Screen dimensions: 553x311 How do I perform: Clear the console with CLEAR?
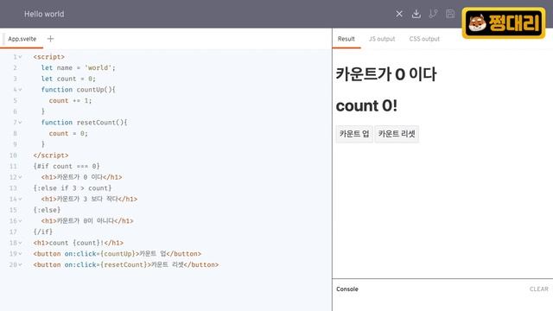pos(538,289)
